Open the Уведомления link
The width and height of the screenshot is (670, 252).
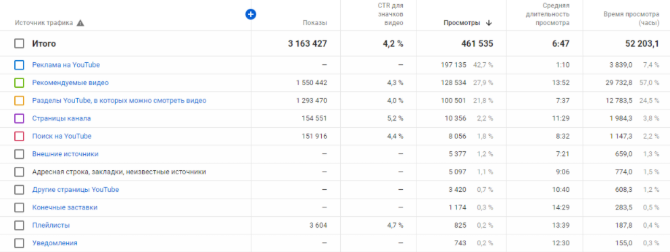pyautogui.click(x=55, y=243)
